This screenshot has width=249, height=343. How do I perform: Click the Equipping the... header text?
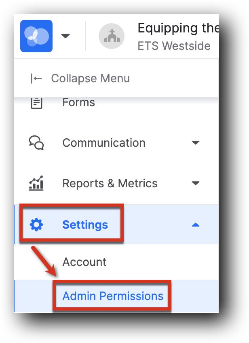pyautogui.click(x=178, y=28)
